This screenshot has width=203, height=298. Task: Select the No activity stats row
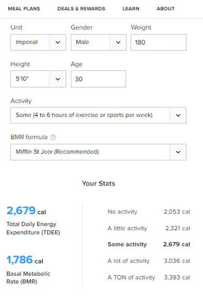tap(149, 212)
